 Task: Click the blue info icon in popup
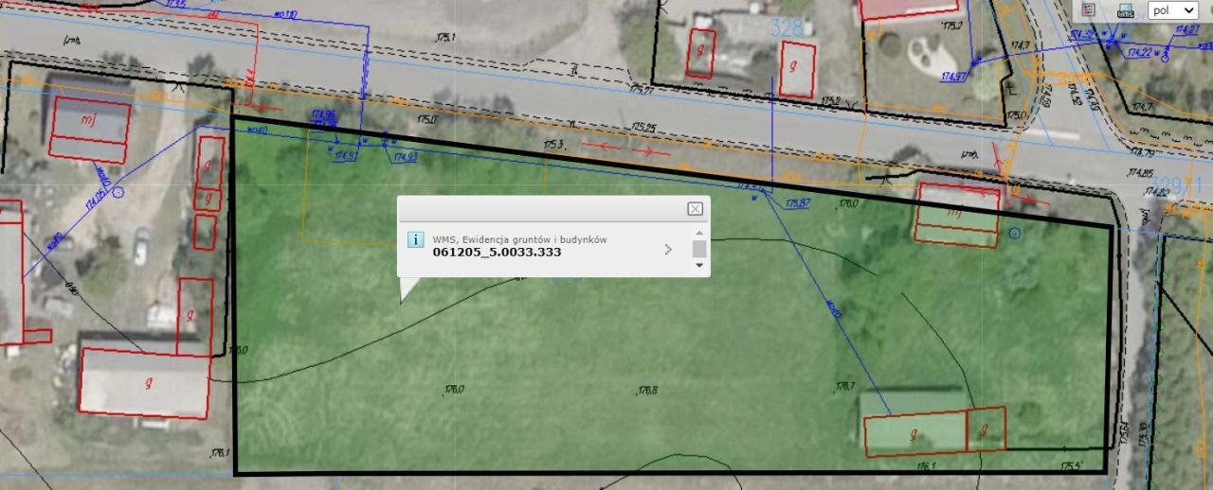pyautogui.click(x=415, y=238)
